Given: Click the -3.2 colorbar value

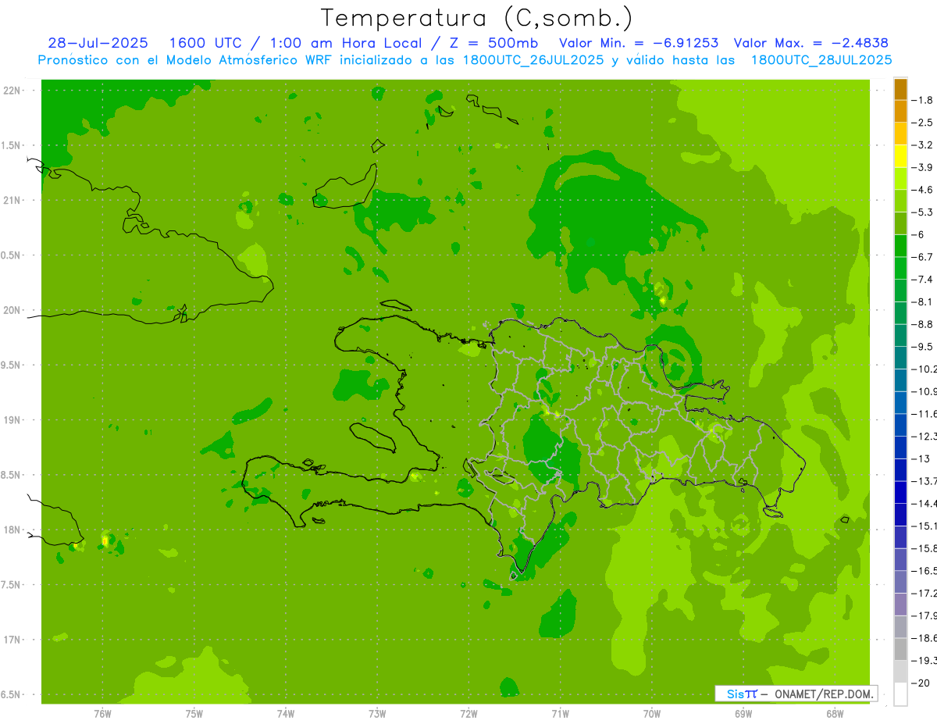Looking at the screenshot, I should click(922, 145).
